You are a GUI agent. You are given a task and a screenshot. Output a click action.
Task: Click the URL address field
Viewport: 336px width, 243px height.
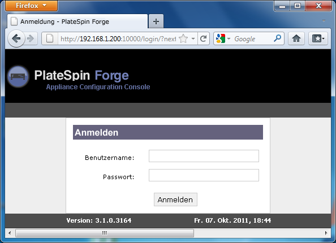[x=118, y=39]
